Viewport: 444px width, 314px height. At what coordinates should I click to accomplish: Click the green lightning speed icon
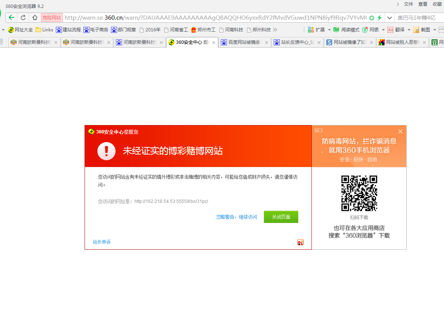tap(379, 18)
